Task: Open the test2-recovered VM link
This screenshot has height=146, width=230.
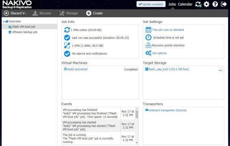Action: pyautogui.click(x=77, y=69)
